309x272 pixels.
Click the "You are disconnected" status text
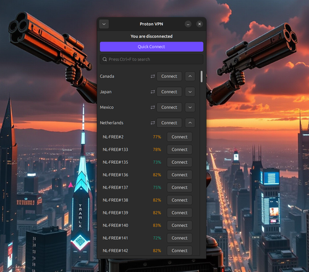click(x=151, y=36)
